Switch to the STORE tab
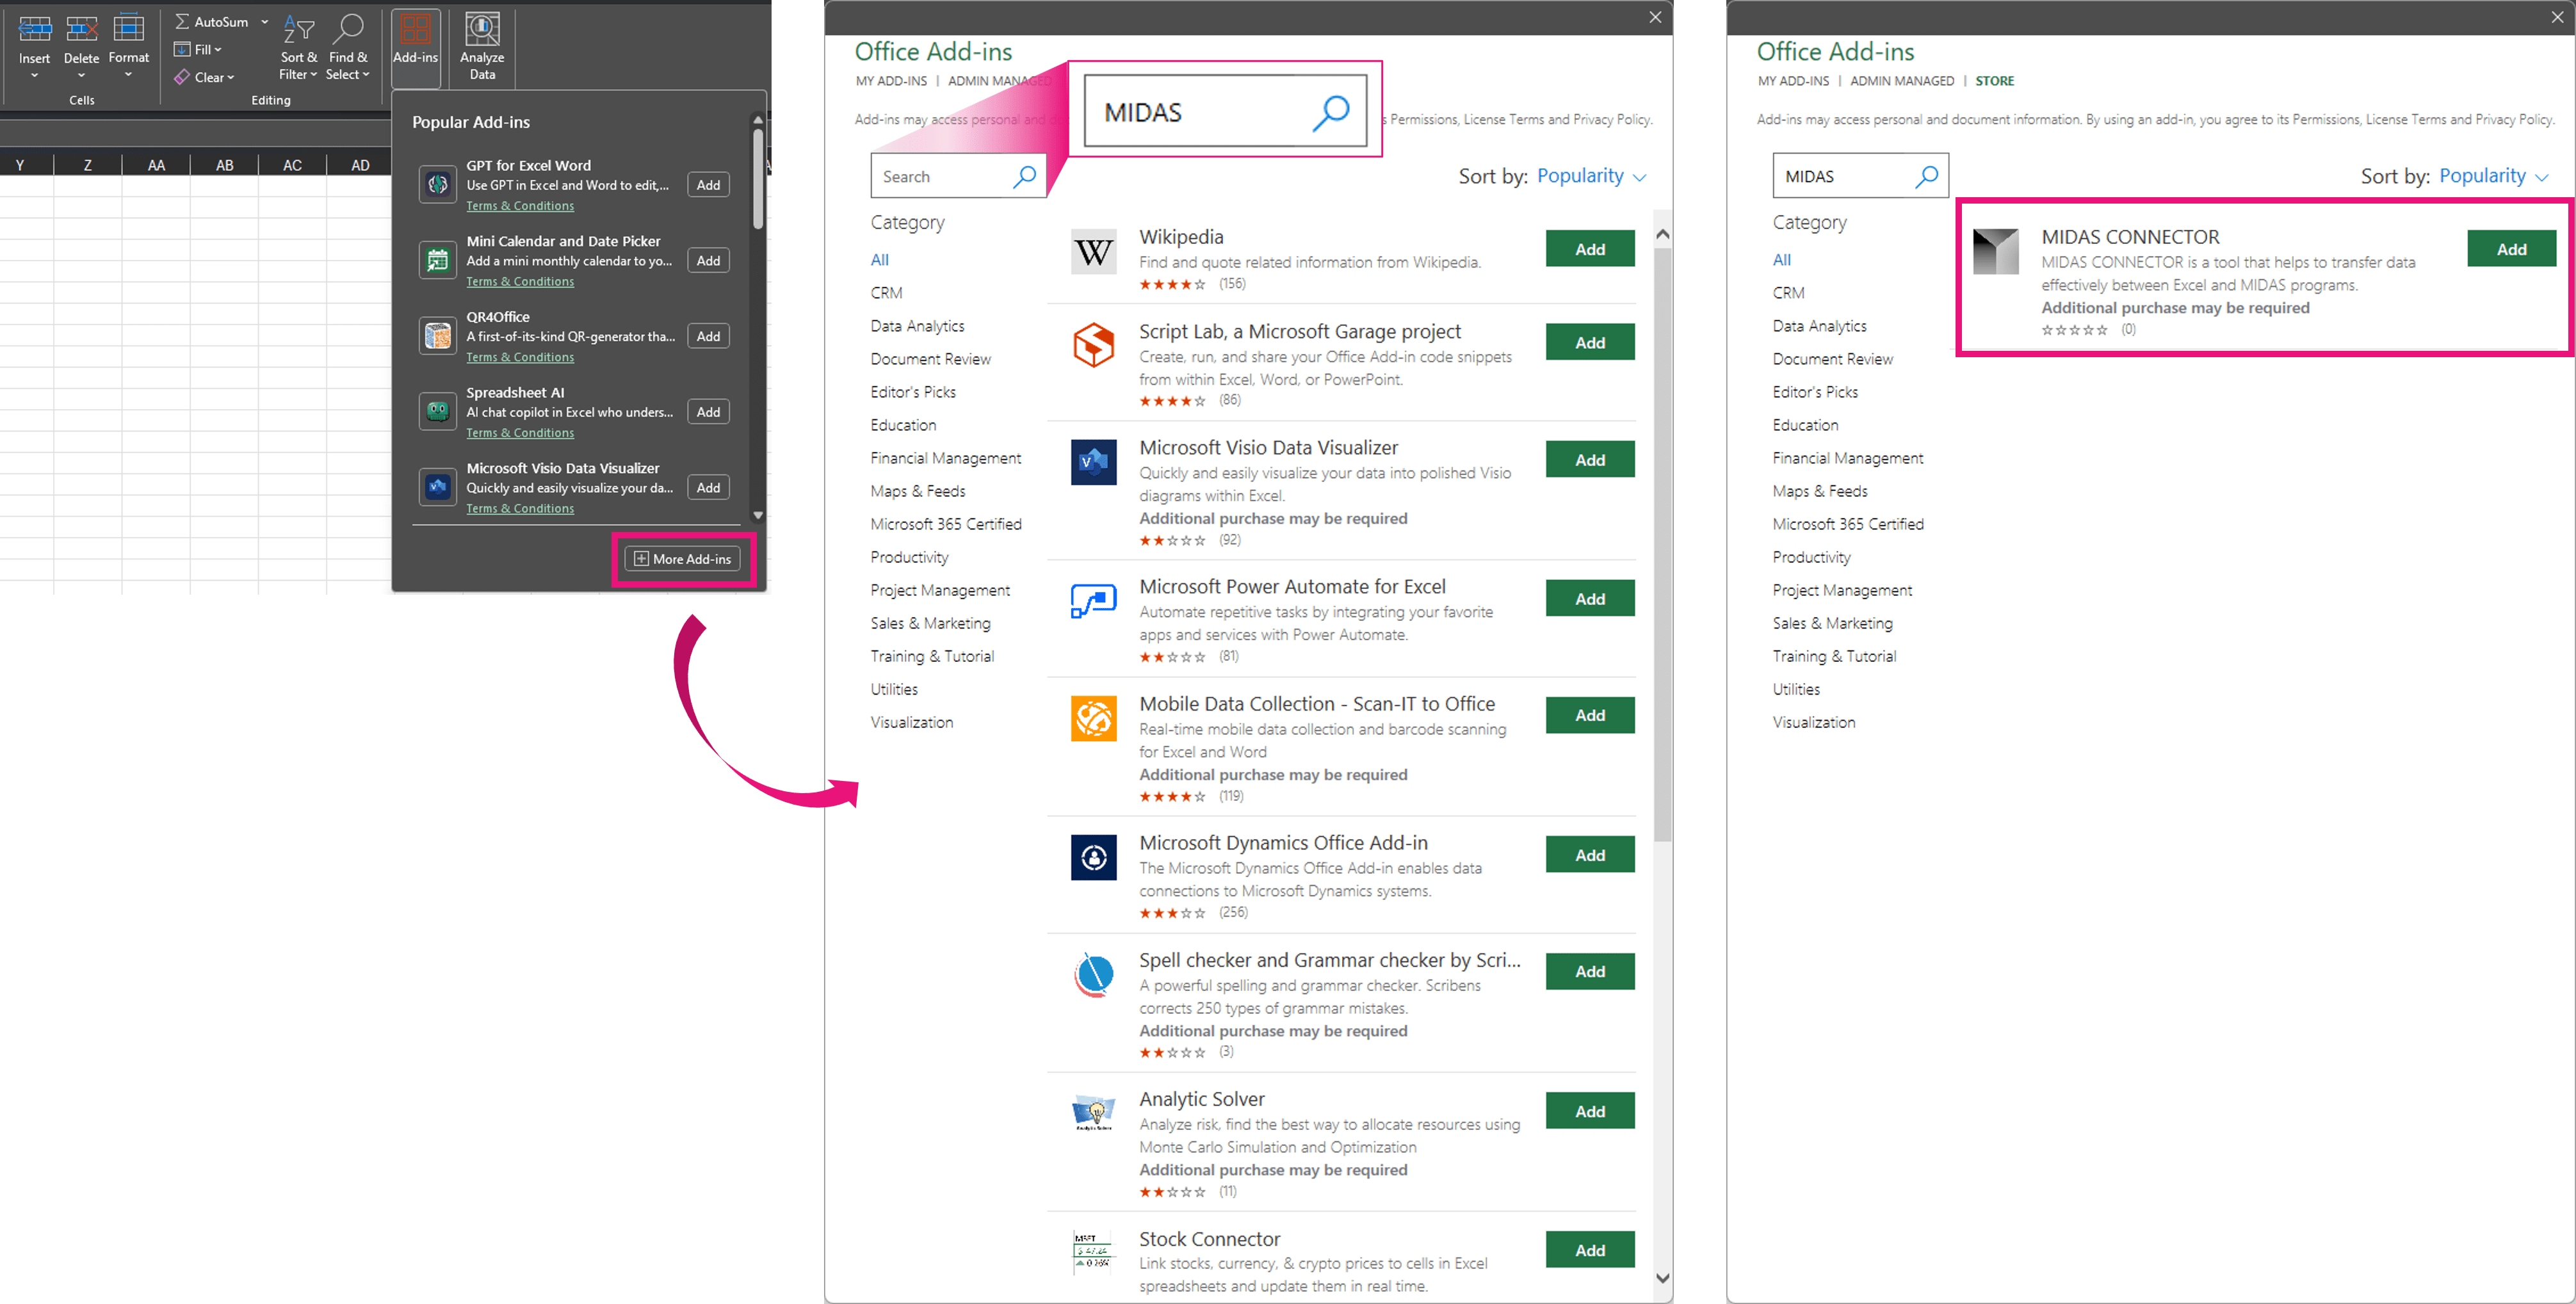Screen dimensions: 2576x1304 [x=1994, y=80]
